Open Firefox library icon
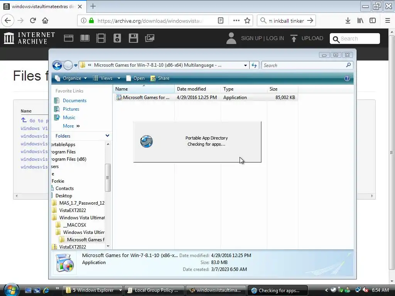The height and width of the screenshot is (296, 395). tap(360, 21)
